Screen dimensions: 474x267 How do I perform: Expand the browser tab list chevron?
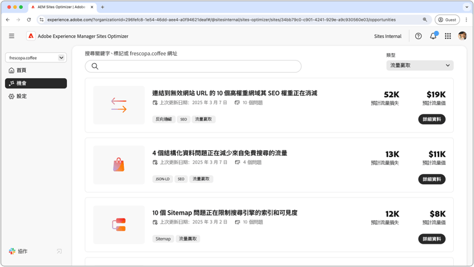pos(466,7)
